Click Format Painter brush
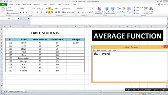 pyautogui.click(x=12, y=13)
